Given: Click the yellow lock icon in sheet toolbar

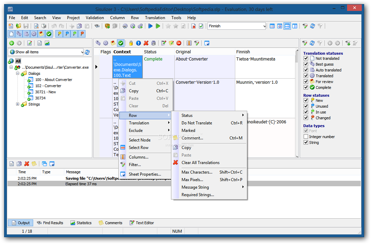Looking at the screenshot, I should click(x=131, y=43).
